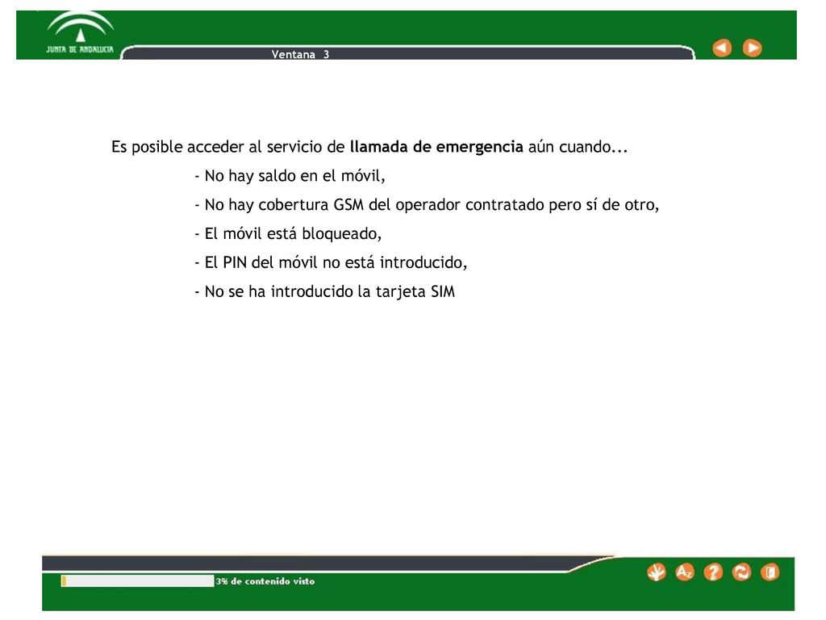Click bold text 'llamada de emergencia'
This screenshot has height=620, width=826.
pyautogui.click(x=436, y=147)
